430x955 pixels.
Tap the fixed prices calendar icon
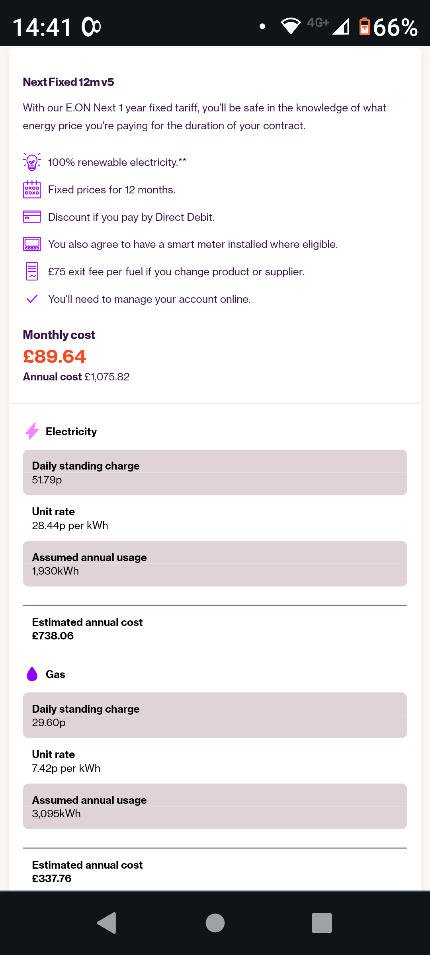32,189
